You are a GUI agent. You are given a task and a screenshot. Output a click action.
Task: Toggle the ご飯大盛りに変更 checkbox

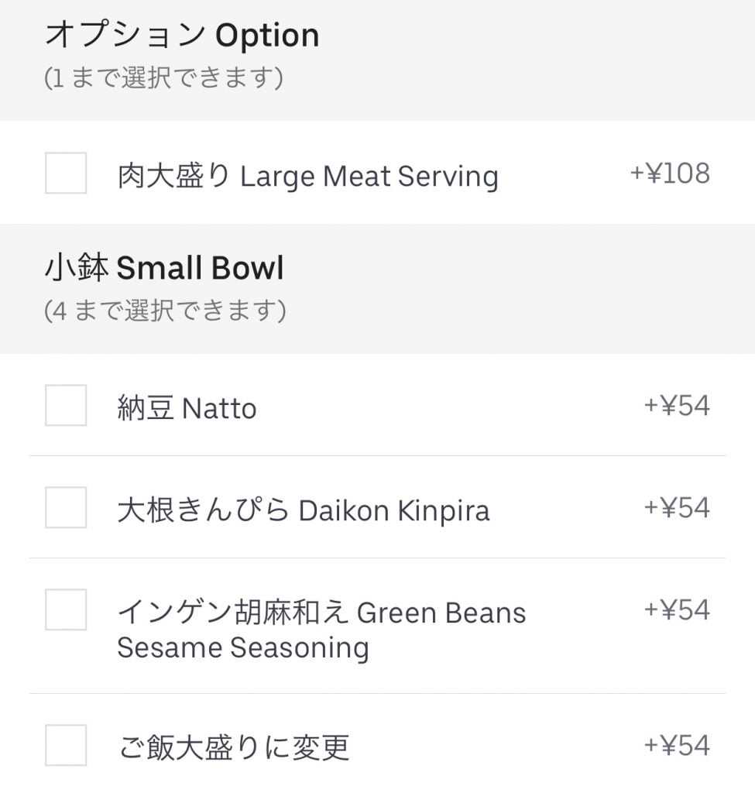[x=66, y=745]
